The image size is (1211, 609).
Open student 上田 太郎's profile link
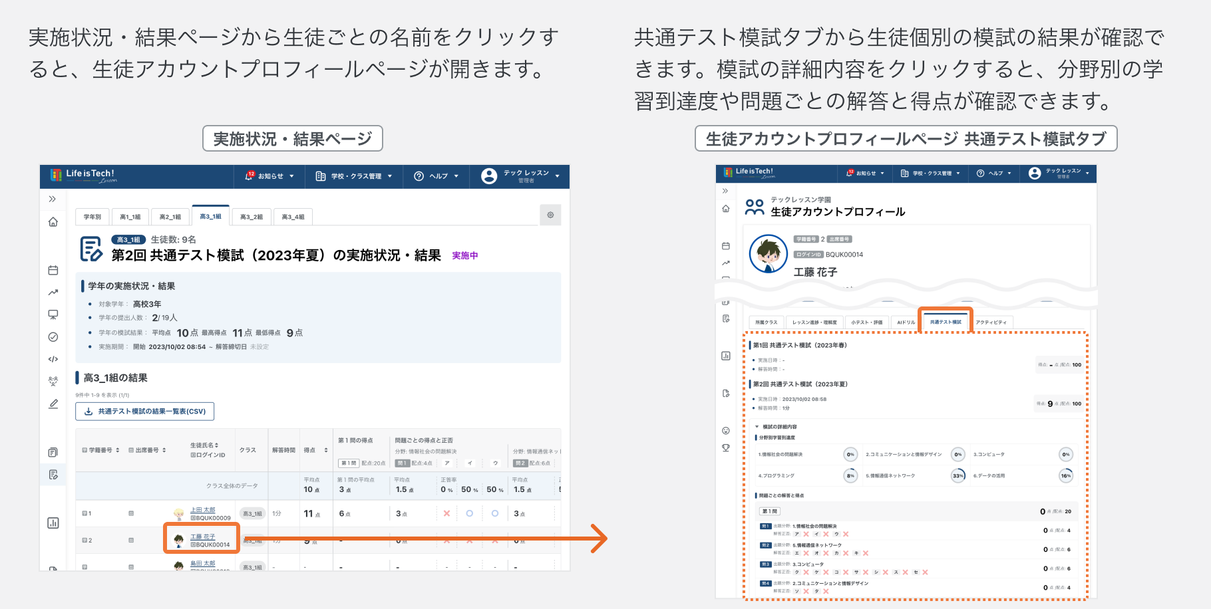point(202,510)
